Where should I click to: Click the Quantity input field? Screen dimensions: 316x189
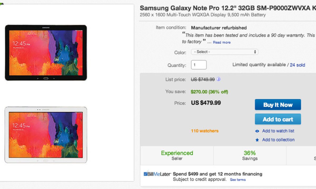click(x=199, y=65)
